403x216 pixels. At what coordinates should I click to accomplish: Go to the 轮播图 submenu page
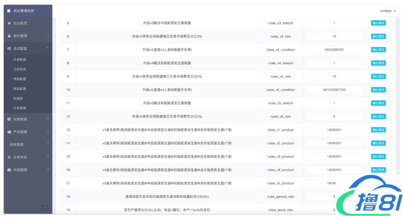[x=18, y=98]
